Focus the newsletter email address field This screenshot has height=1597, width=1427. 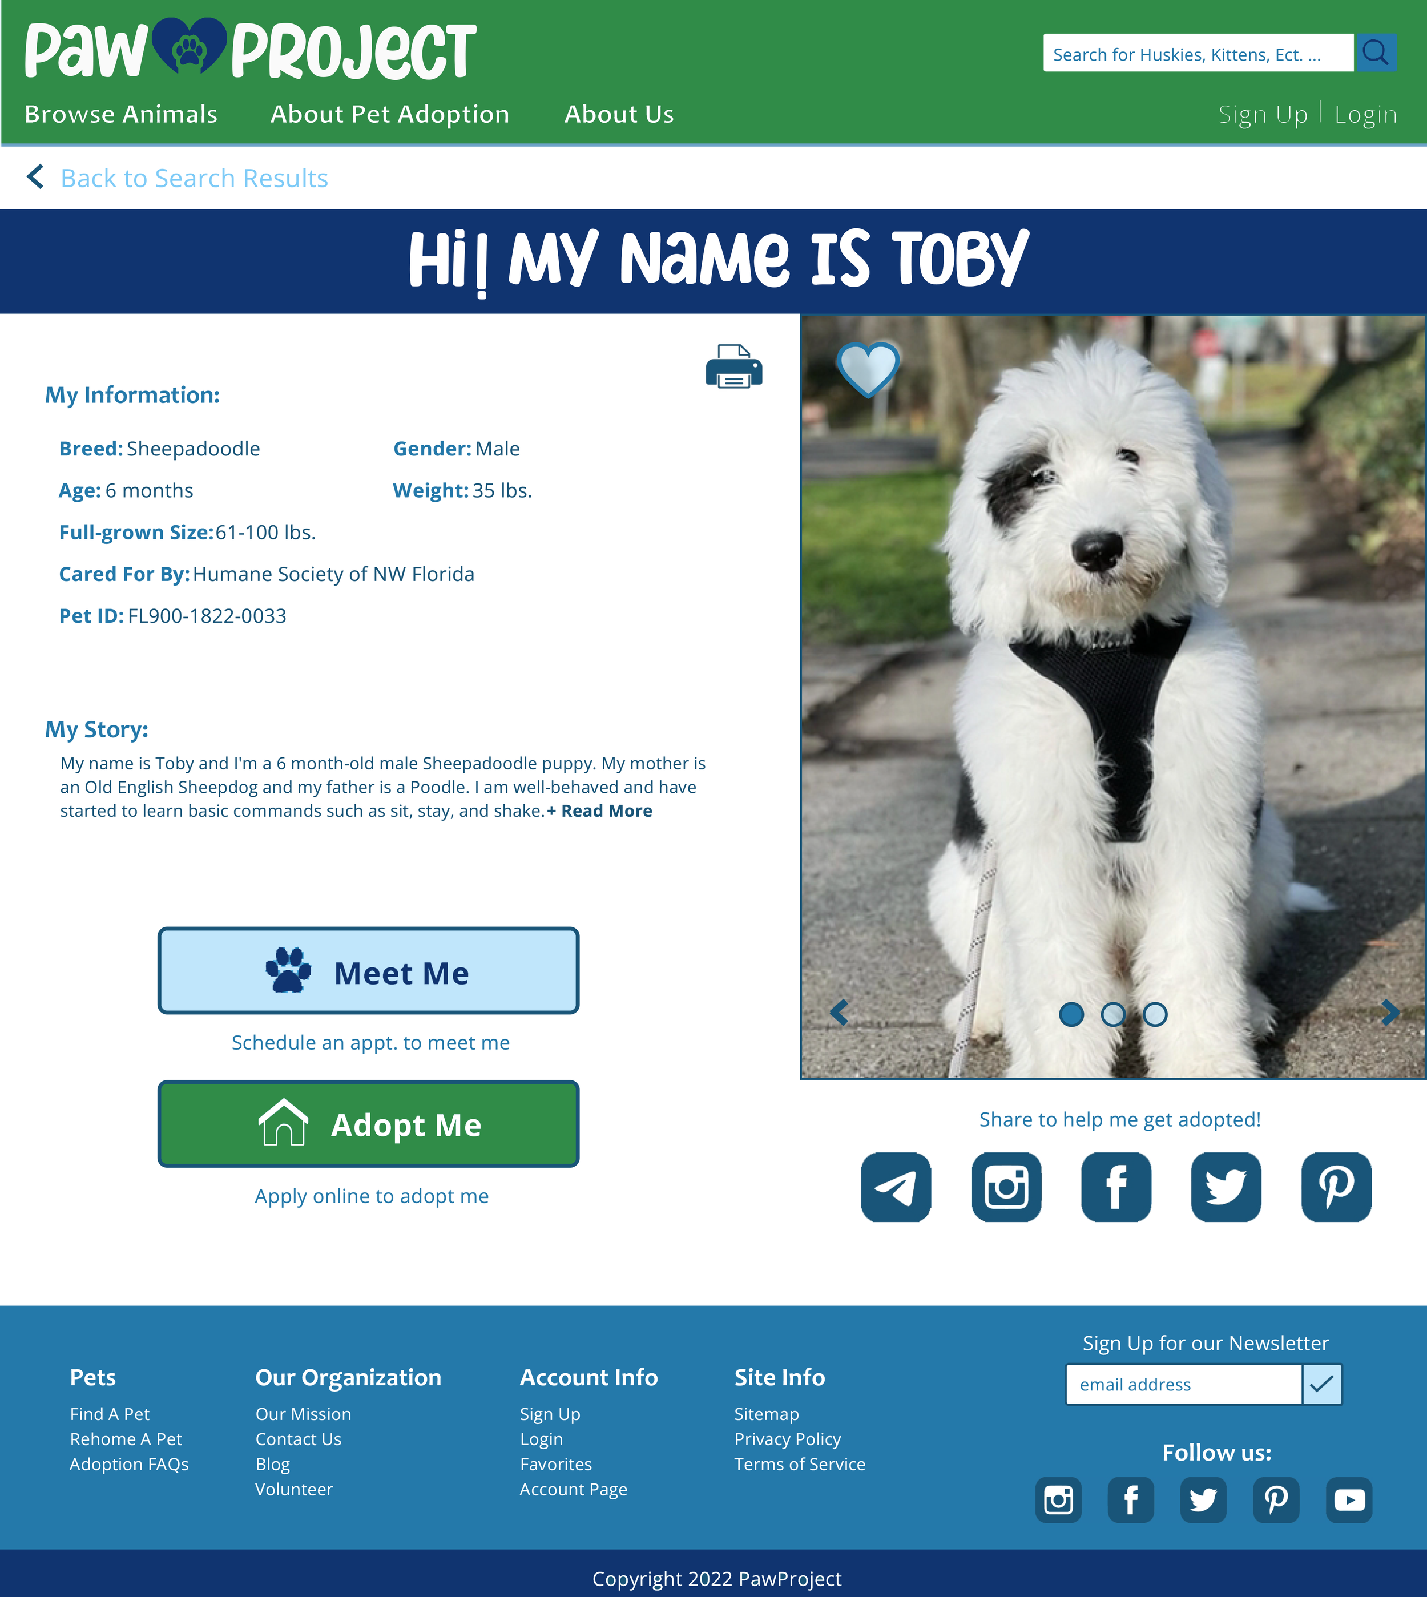click(x=1184, y=1385)
